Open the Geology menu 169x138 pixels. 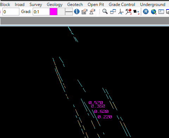point(55,5)
